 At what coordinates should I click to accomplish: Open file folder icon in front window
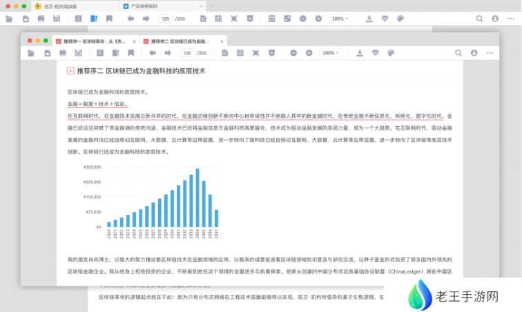31,53
